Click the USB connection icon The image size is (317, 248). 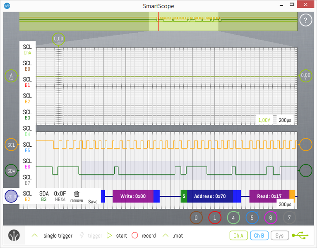[300, 236]
